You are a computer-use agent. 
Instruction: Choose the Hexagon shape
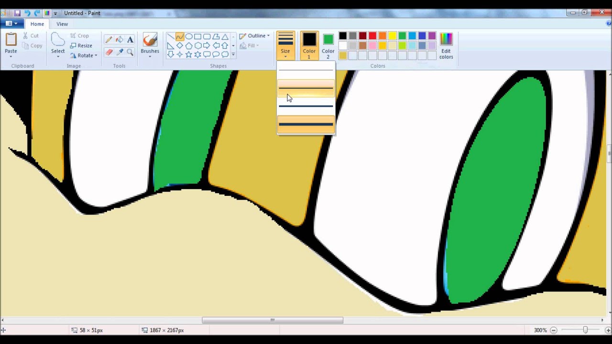coord(197,46)
